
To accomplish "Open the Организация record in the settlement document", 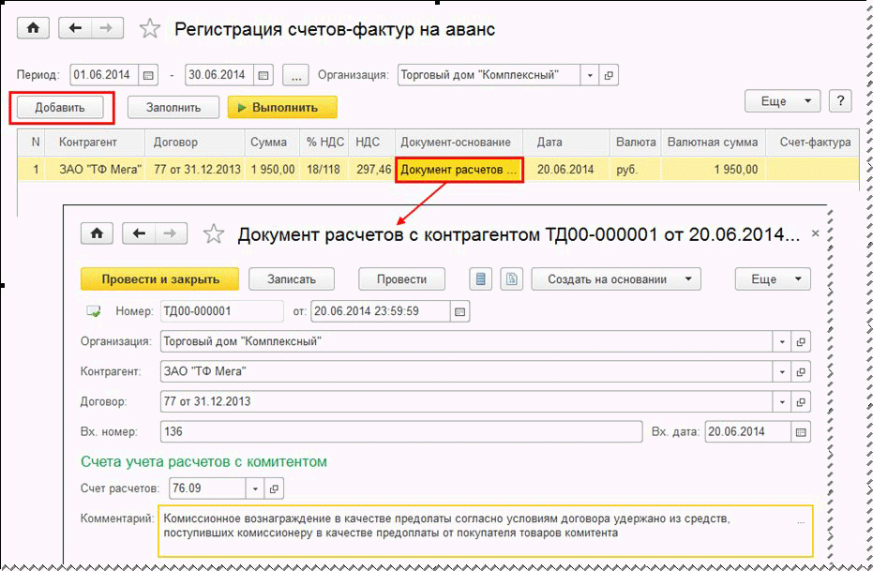I will 800,342.
